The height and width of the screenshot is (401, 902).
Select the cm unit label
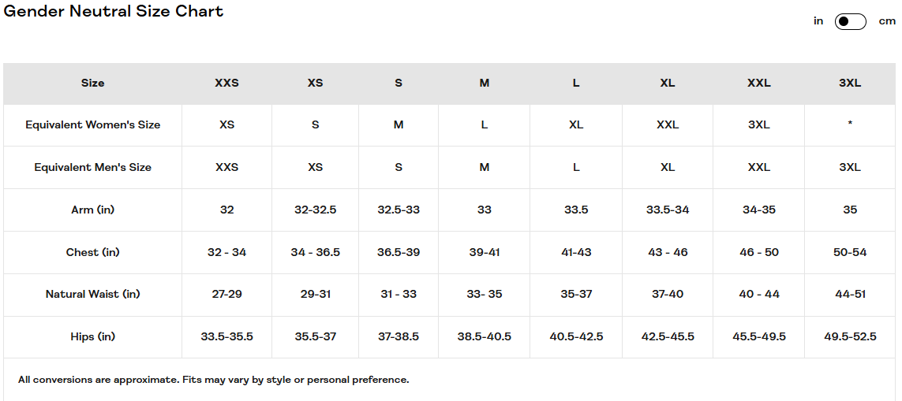(x=887, y=21)
